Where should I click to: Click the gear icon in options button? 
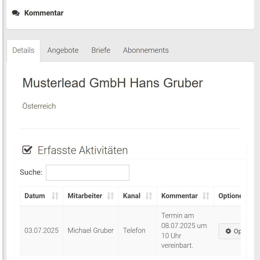pos(228,231)
